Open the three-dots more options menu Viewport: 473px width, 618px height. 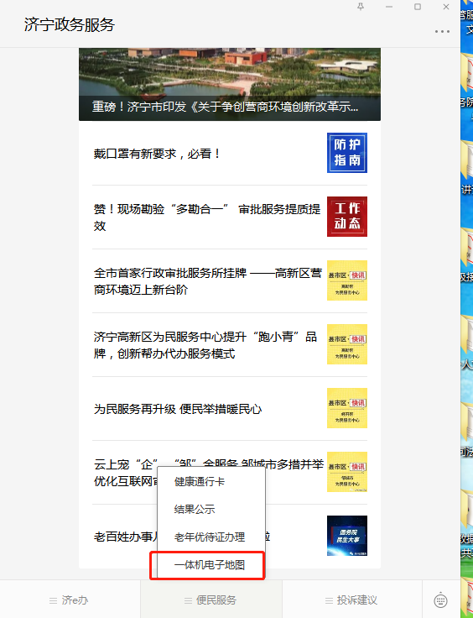(x=442, y=32)
